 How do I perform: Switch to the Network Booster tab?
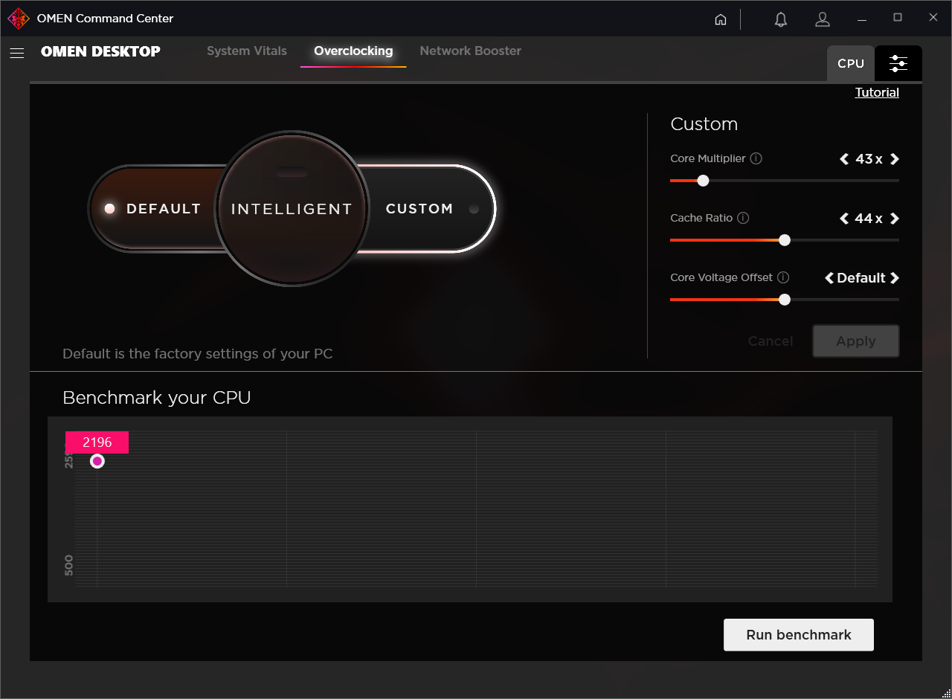470,51
